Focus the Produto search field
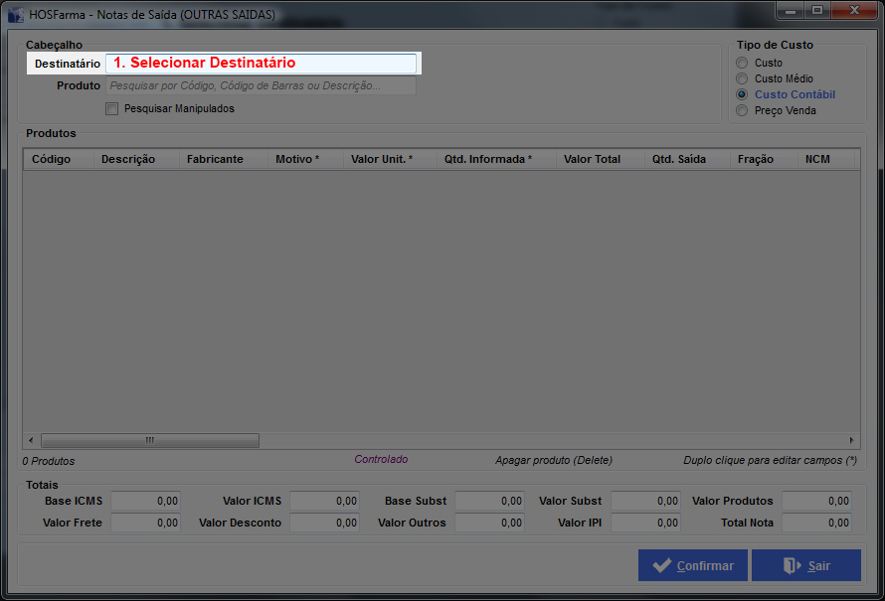Screen dimensions: 885x601 point(261,86)
